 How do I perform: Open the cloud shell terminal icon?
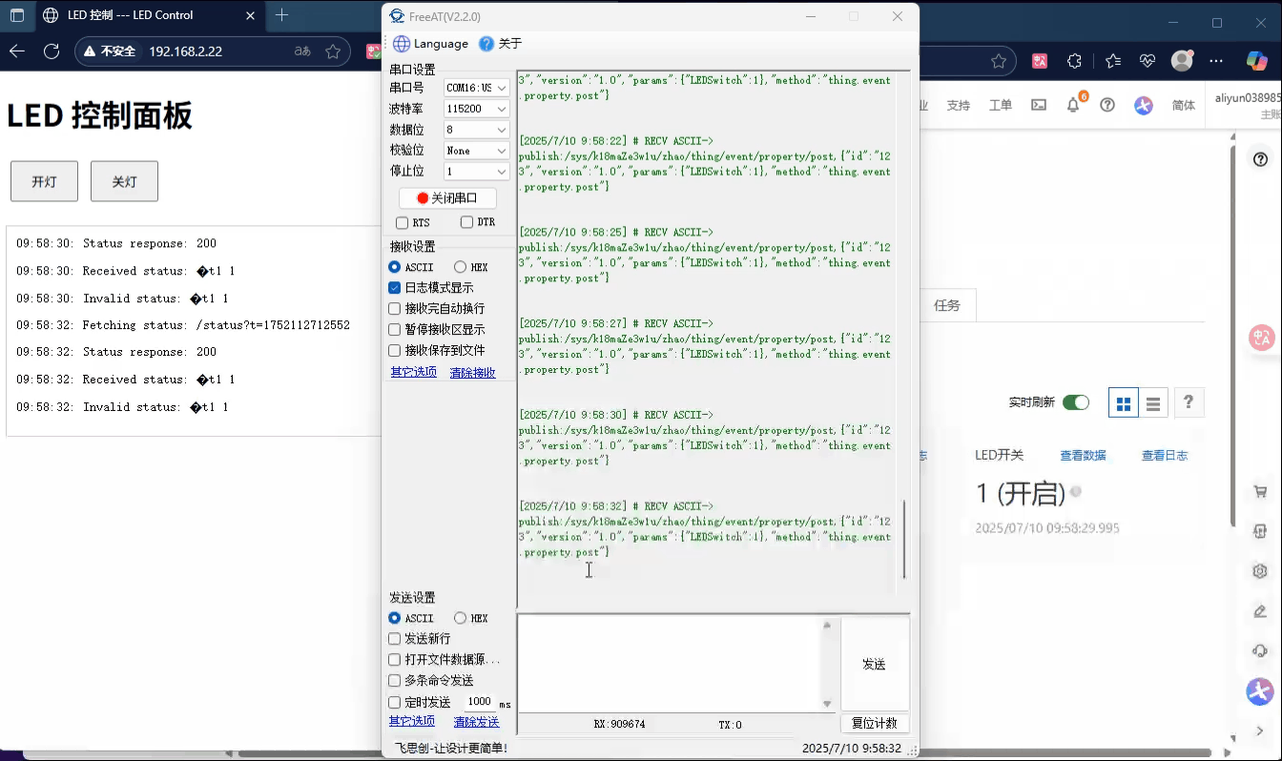click(1039, 105)
